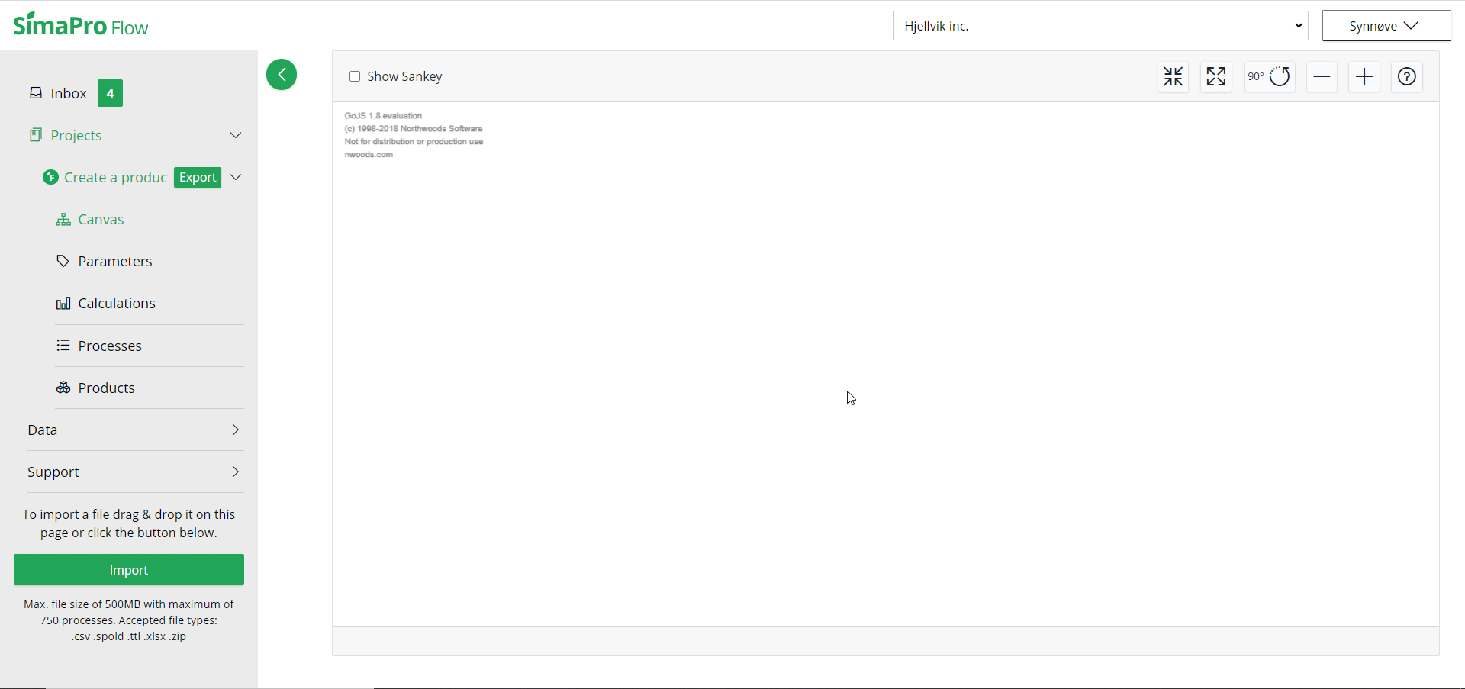The height and width of the screenshot is (689, 1465).
Task: Open the Products page
Action: click(106, 388)
